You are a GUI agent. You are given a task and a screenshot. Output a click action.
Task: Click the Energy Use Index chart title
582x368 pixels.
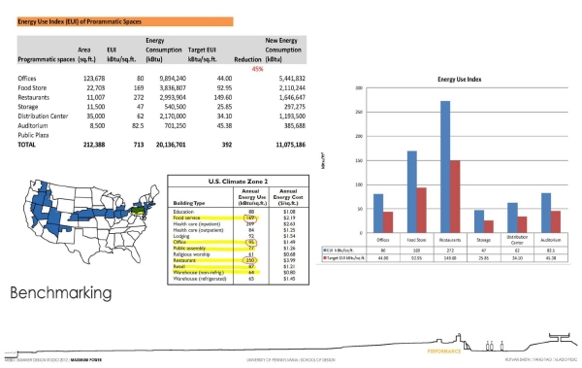(459, 80)
